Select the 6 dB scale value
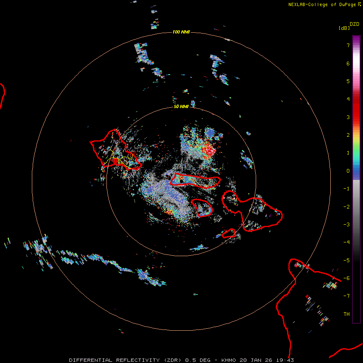Viewport: 363px width, 363px height. click(348, 63)
